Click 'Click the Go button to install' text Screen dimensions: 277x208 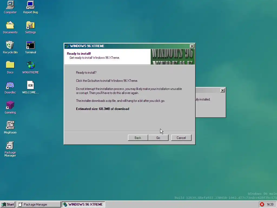107,81
